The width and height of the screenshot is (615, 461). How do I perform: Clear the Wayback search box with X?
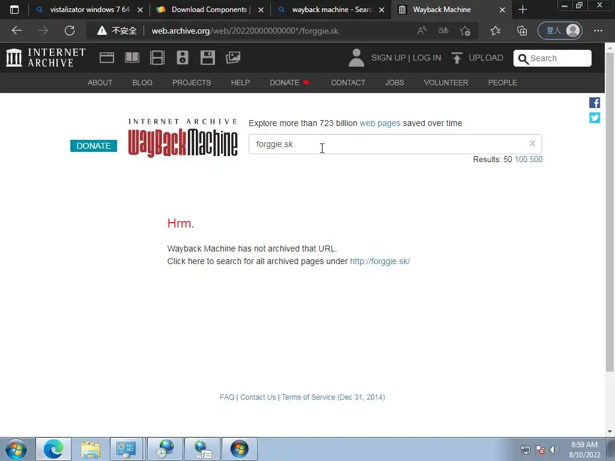coord(532,143)
